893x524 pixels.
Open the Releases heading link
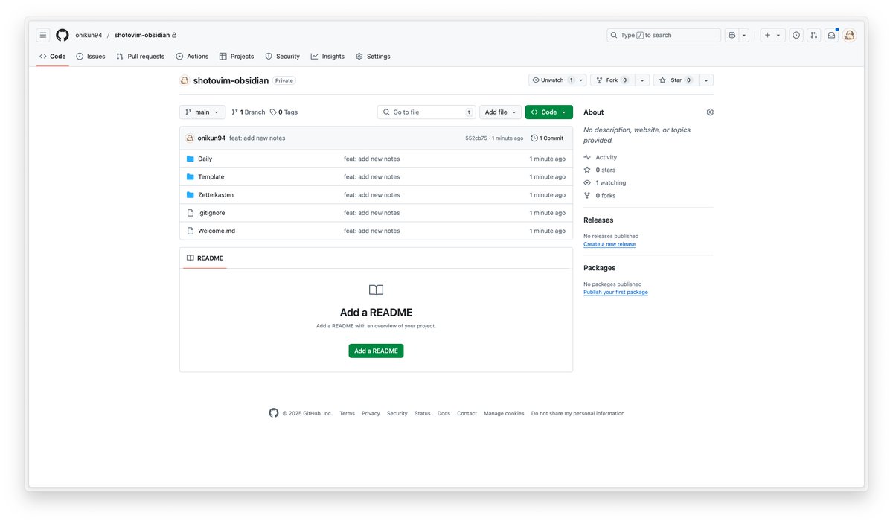(x=598, y=220)
